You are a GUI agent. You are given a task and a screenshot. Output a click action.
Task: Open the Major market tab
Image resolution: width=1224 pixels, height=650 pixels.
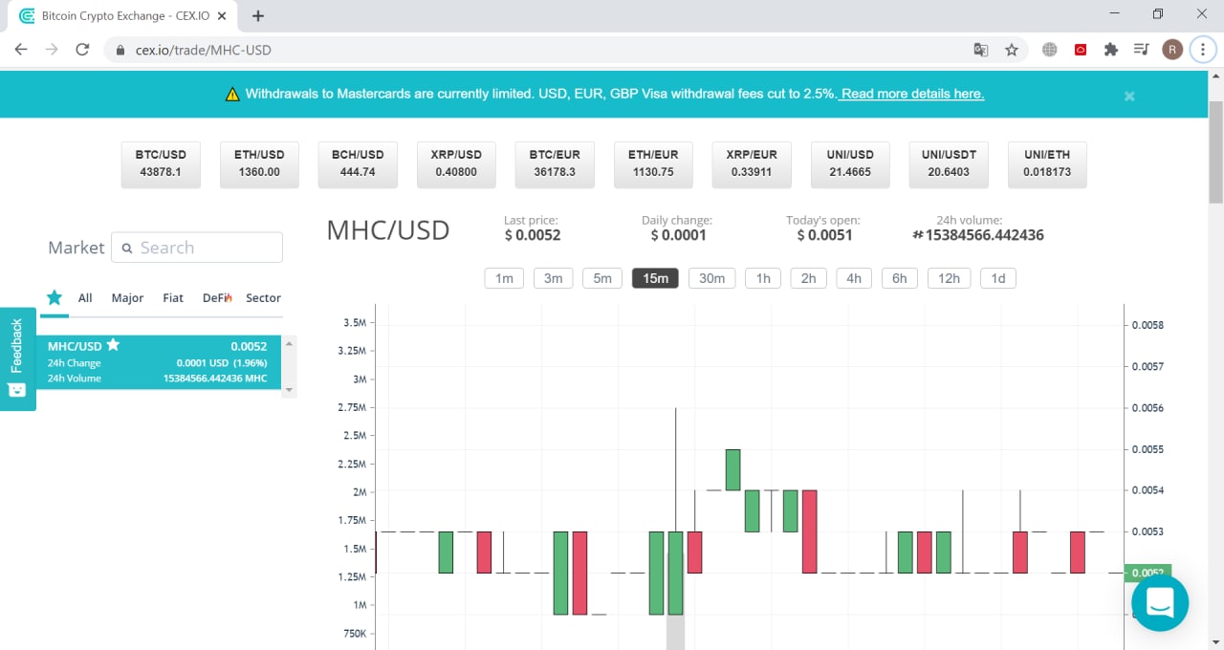[x=127, y=297]
